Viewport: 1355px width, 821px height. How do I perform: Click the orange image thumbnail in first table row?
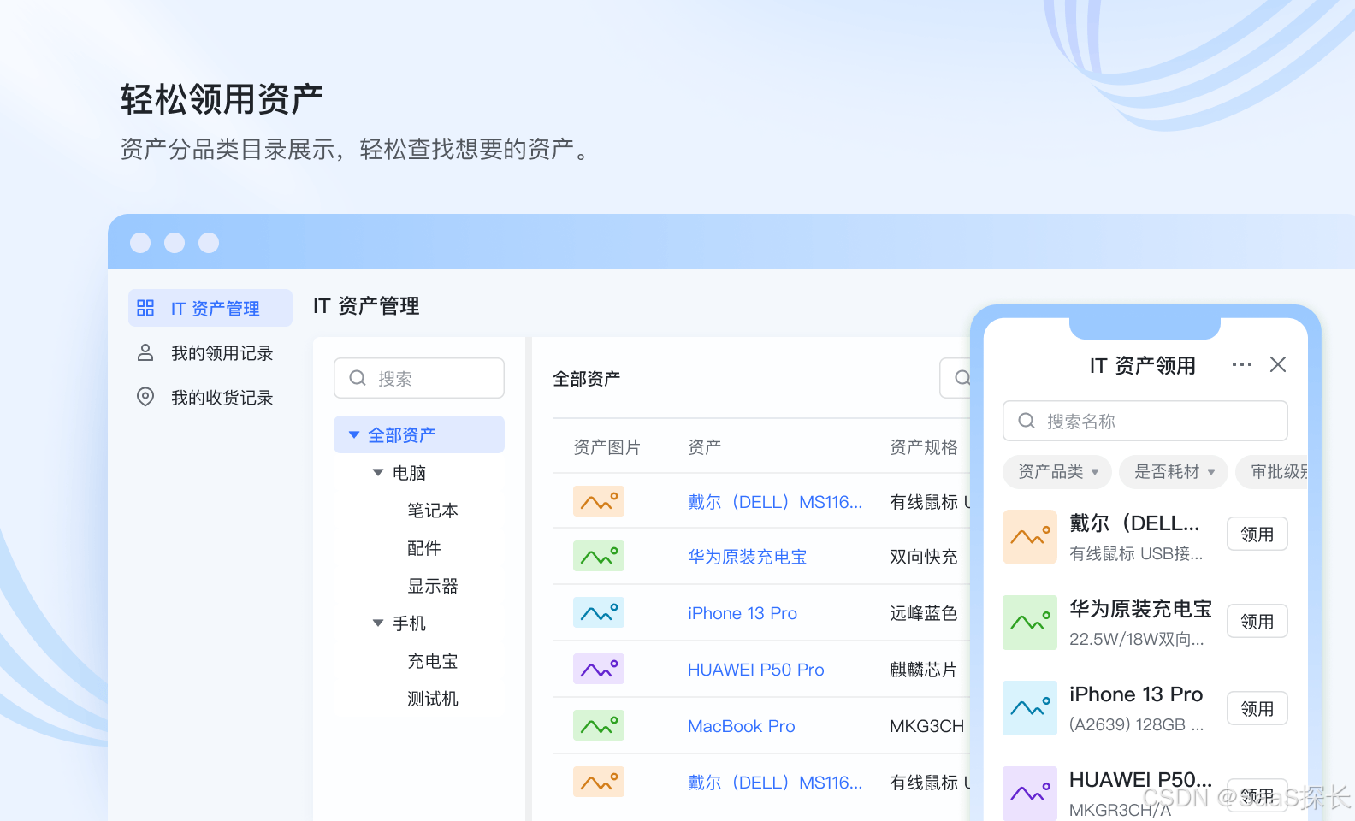click(x=599, y=501)
